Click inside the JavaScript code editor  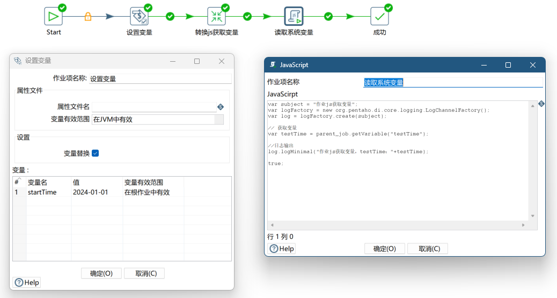pos(398,161)
